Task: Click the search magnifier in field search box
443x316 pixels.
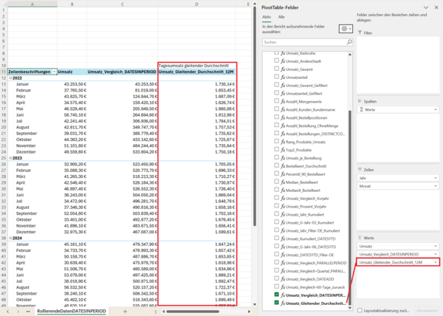Action: 346,42
